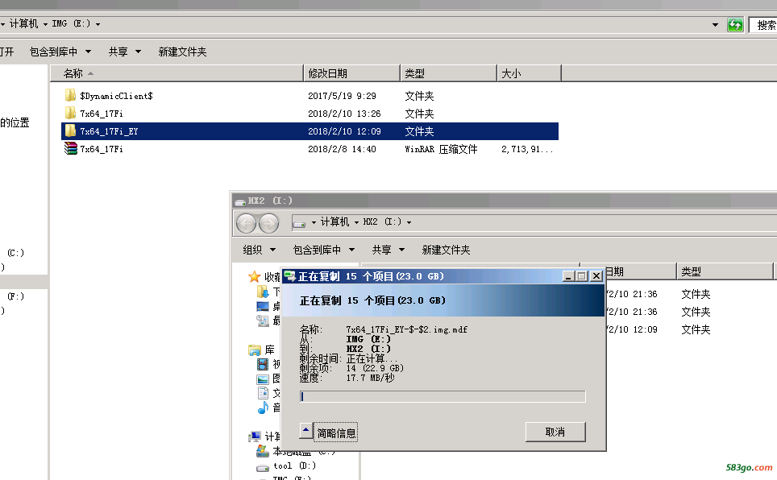The width and height of the screenshot is (777, 480).
Task: Open 组织 menu in HX2 window
Action: coord(259,250)
